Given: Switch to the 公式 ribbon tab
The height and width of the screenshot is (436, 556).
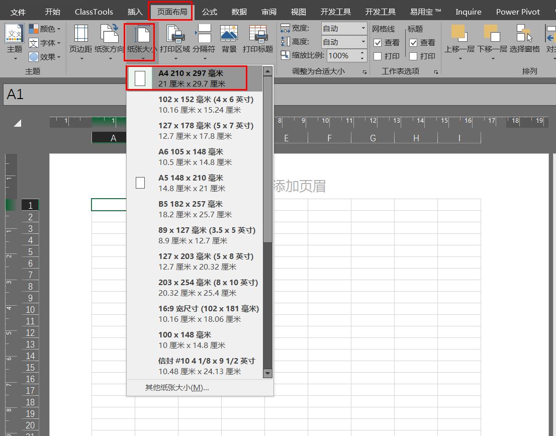Looking at the screenshot, I should tap(209, 12).
